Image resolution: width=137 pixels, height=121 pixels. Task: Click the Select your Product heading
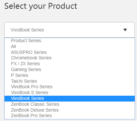pyautogui.click(x=40, y=6)
